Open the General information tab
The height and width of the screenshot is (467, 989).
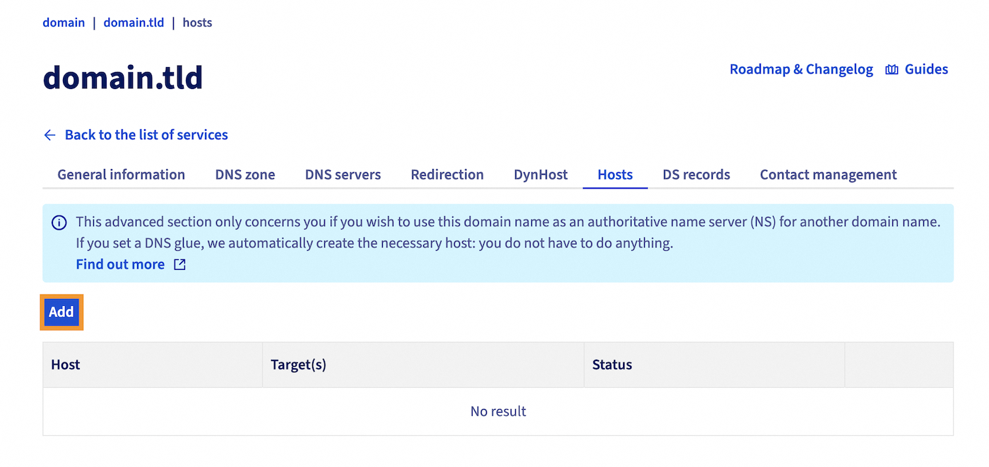tap(120, 174)
